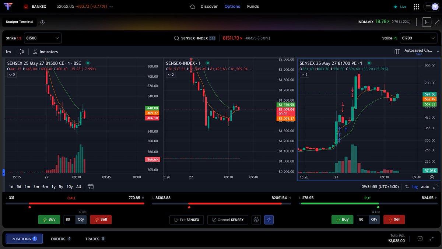Click the PUT quantity field showing 80
442x249 pixels.
363,220
